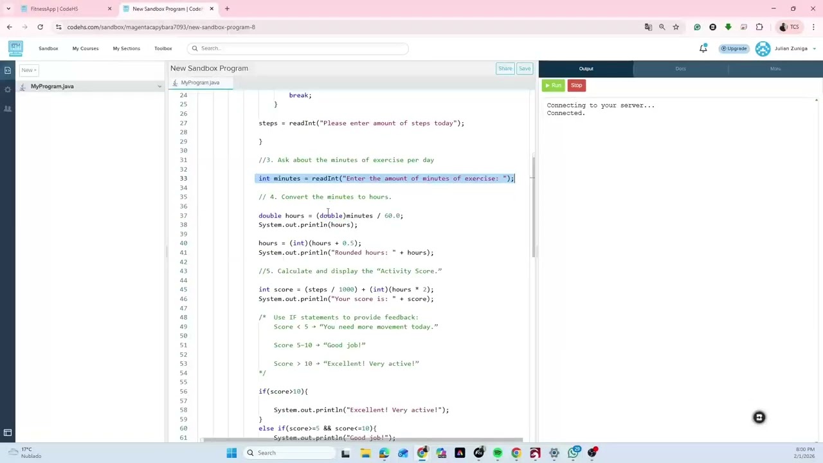The image size is (823, 463).
Task: Click line number 33 in the gutter
Action: tap(183, 178)
